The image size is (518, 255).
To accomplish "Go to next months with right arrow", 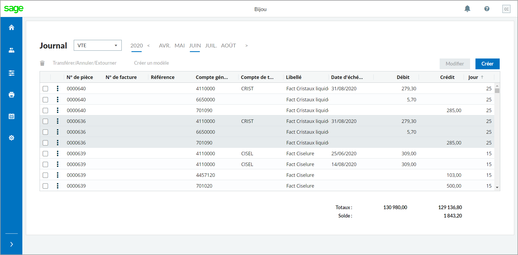I will click(246, 46).
